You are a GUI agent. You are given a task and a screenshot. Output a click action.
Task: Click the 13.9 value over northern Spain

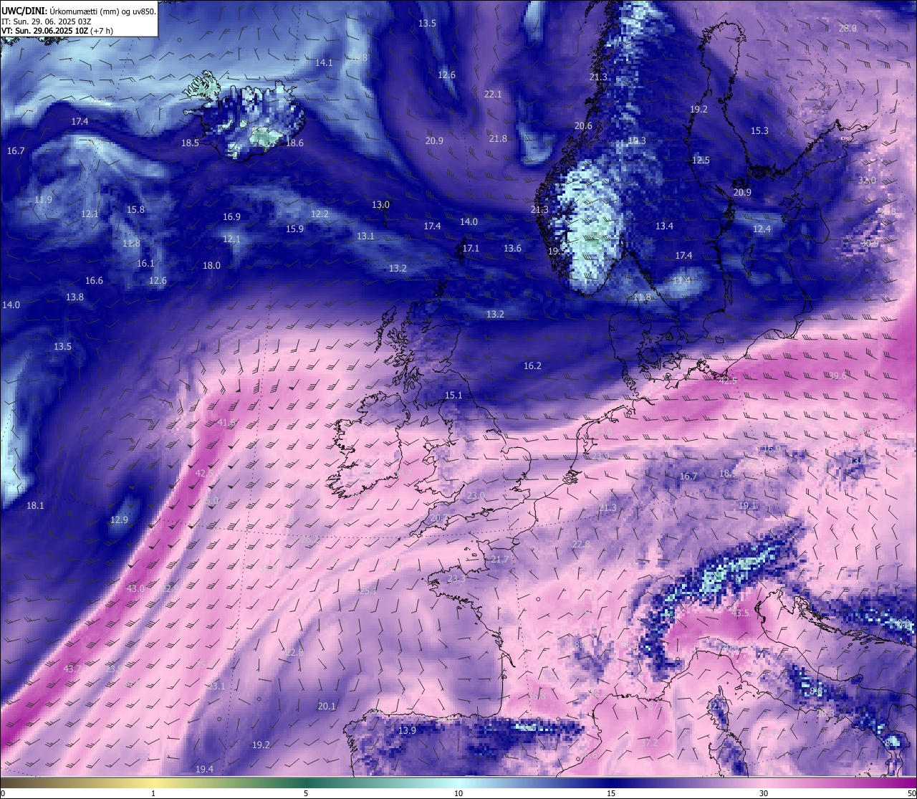point(407,730)
